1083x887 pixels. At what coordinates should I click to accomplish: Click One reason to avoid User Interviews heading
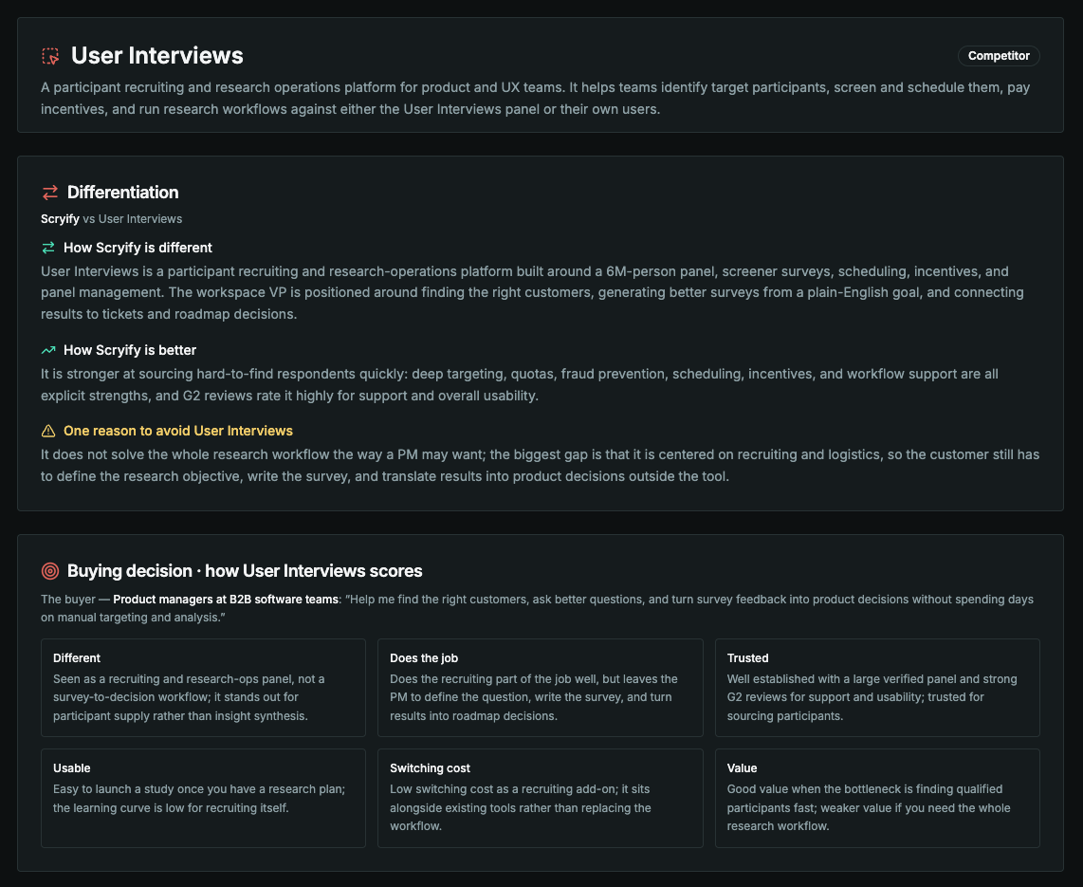tap(178, 431)
